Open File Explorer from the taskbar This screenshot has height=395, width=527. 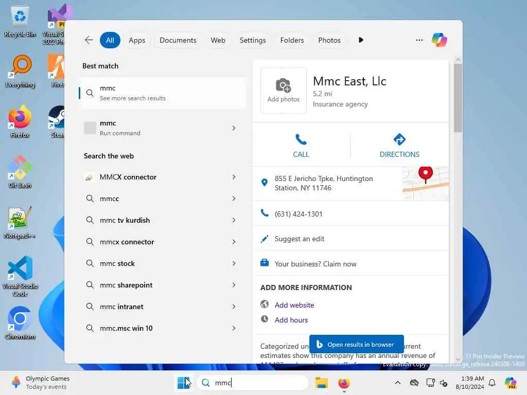tap(321, 383)
